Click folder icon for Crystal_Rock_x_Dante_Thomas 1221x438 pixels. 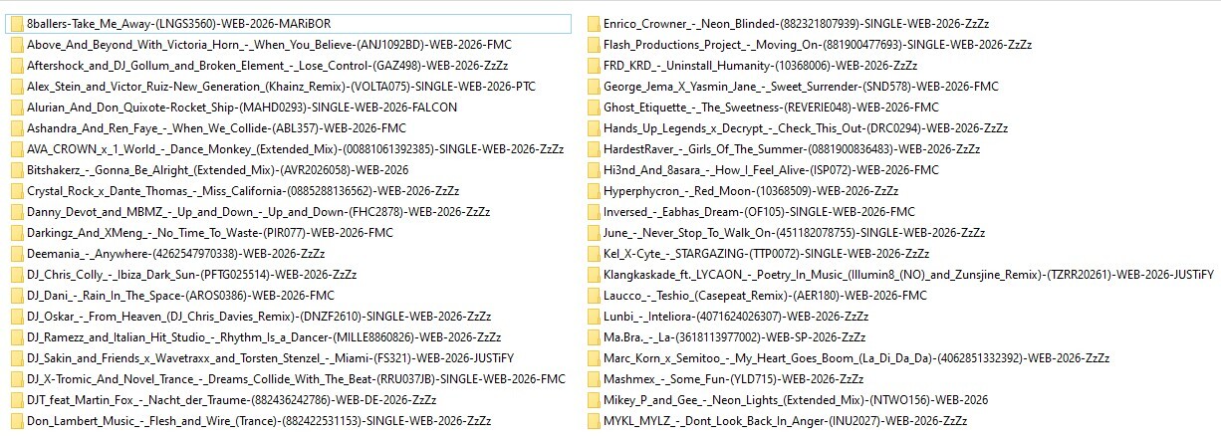pos(16,191)
